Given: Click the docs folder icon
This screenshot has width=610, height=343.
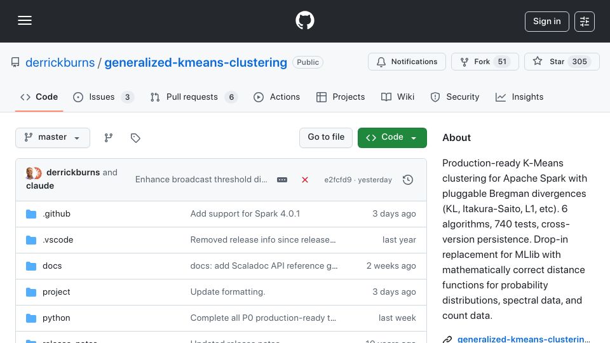Looking at the screenshot, I should 31,266.
